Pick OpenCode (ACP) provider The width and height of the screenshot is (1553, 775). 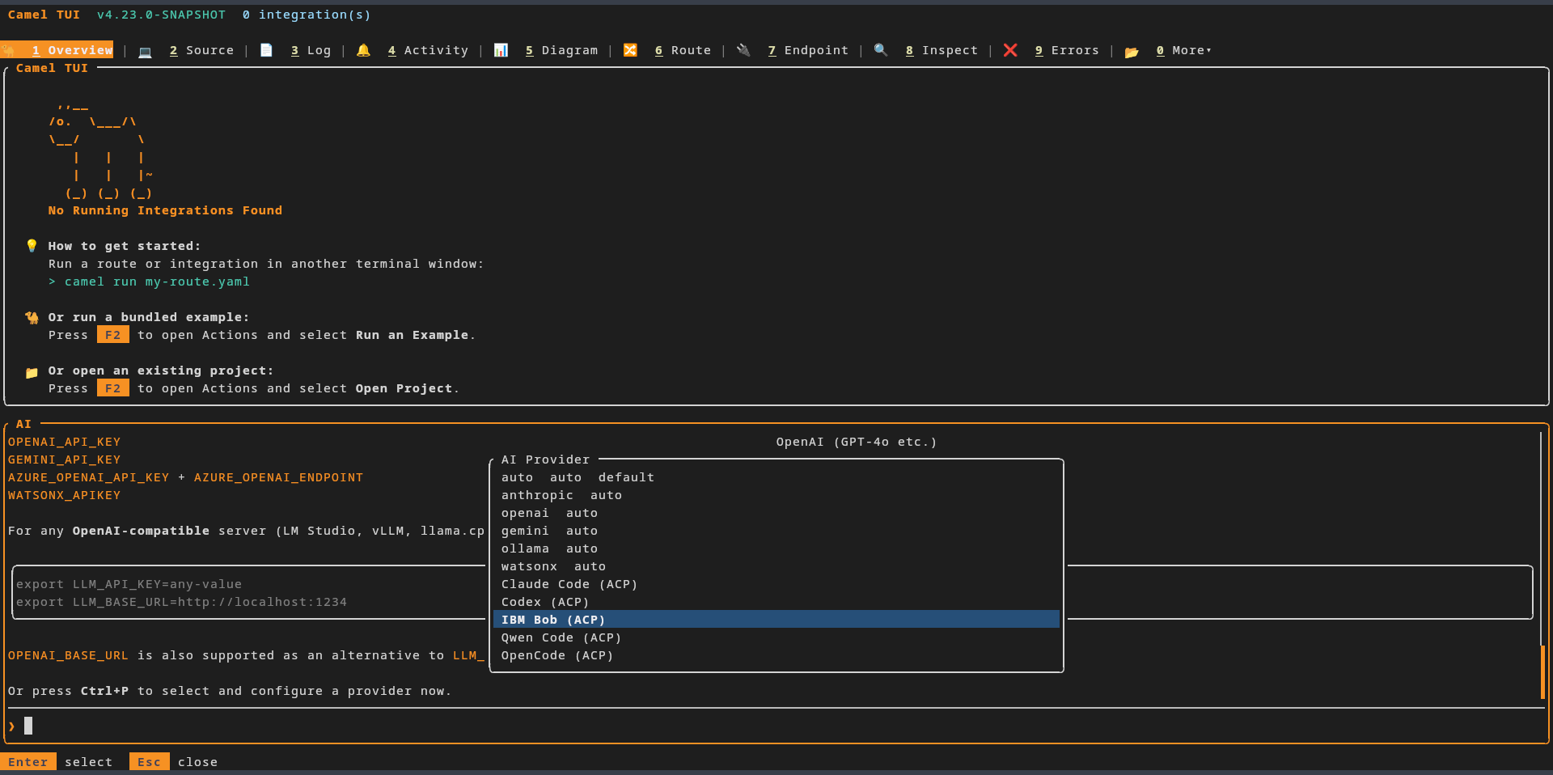point(776,655)
